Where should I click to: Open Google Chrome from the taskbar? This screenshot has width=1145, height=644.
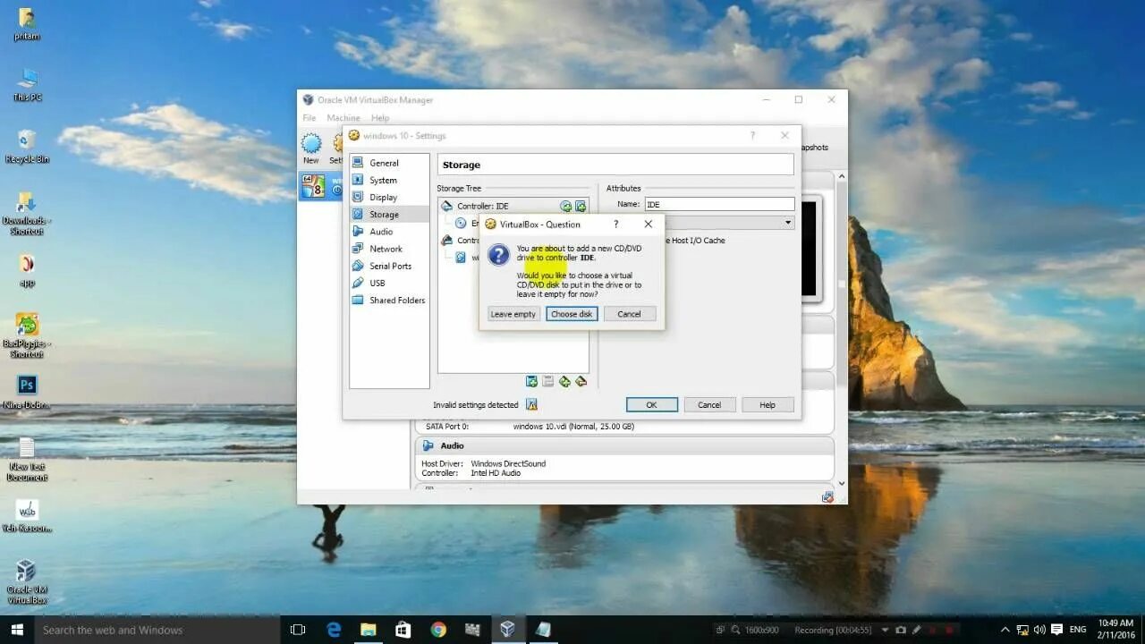[438, 630]
